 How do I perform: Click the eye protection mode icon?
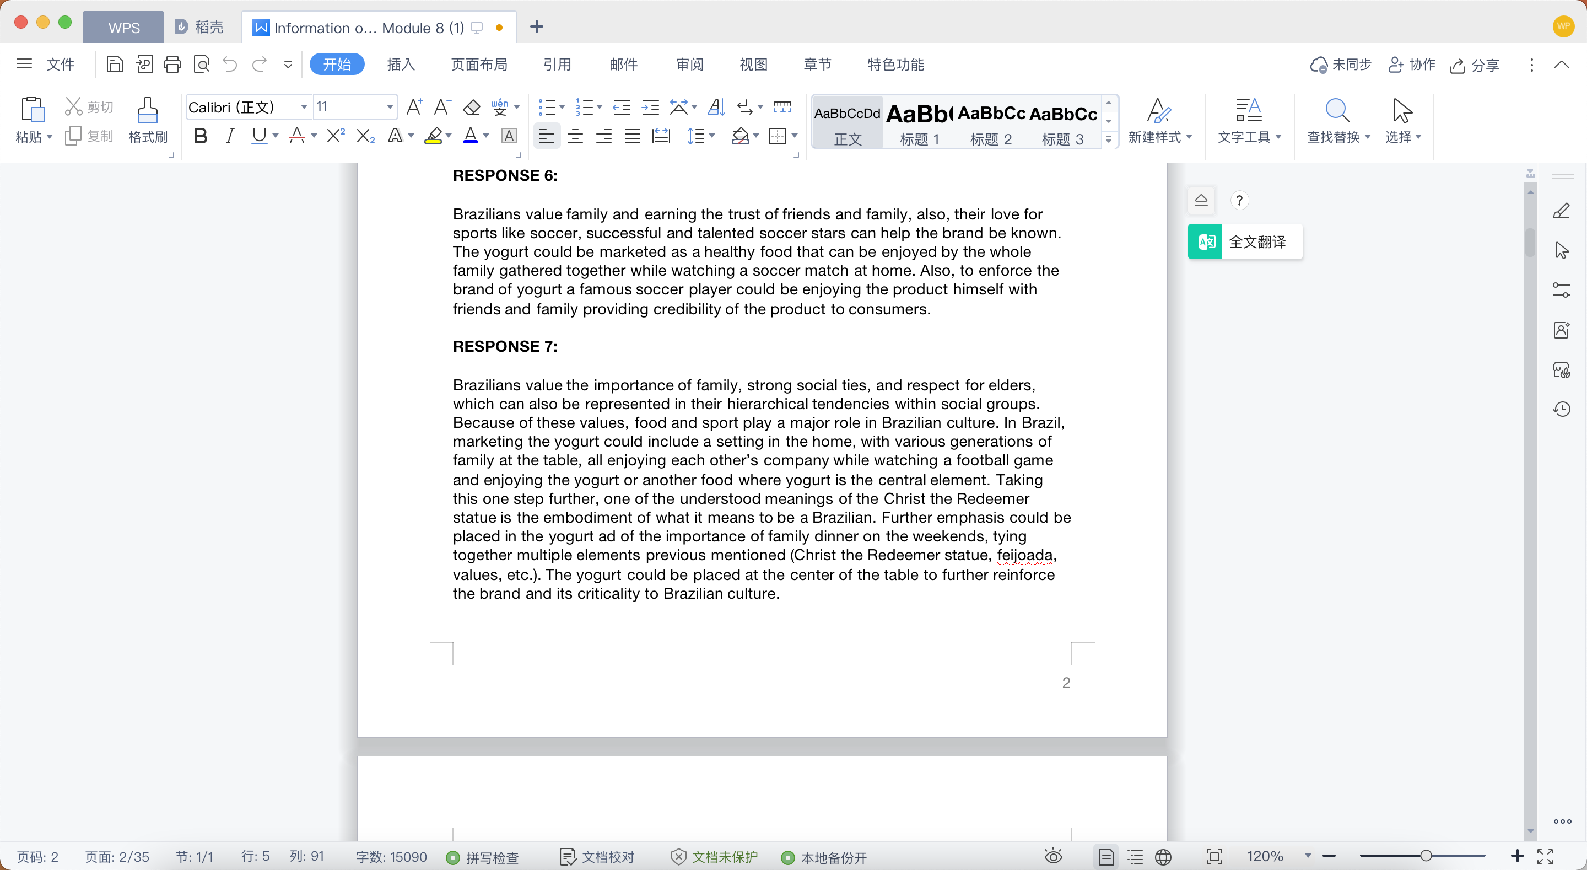point(1054,856)
